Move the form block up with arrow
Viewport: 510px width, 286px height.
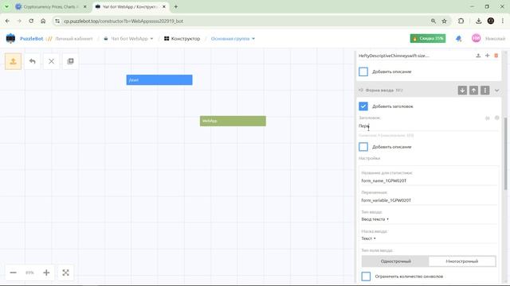473,90
